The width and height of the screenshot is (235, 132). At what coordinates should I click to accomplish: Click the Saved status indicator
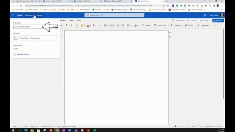pyautogui.click(x=40, y=15)
